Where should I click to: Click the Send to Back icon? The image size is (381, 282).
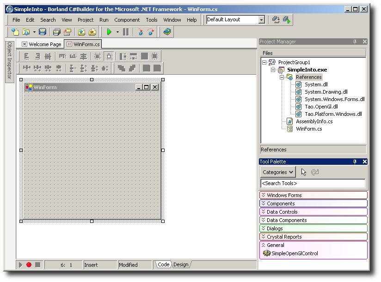132,68
